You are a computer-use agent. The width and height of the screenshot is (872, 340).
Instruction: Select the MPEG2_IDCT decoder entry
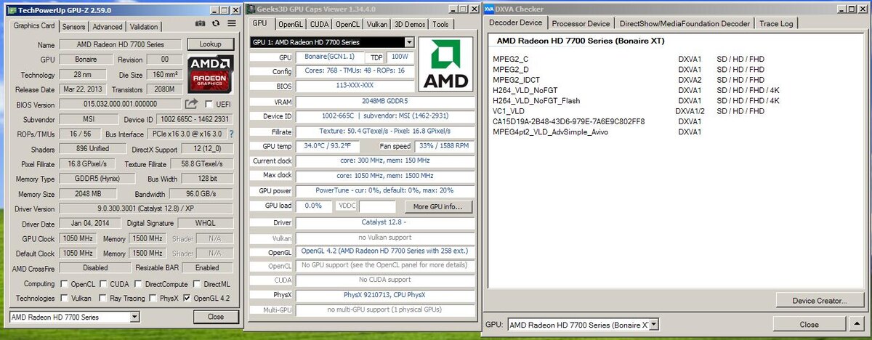pyautogui.click(x=516, y=80)
